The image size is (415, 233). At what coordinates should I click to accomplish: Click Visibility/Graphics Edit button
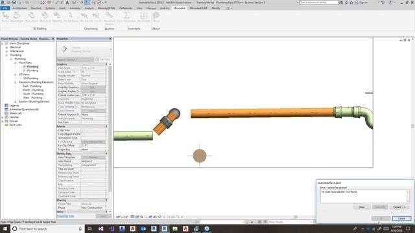[x=93, y=87]
